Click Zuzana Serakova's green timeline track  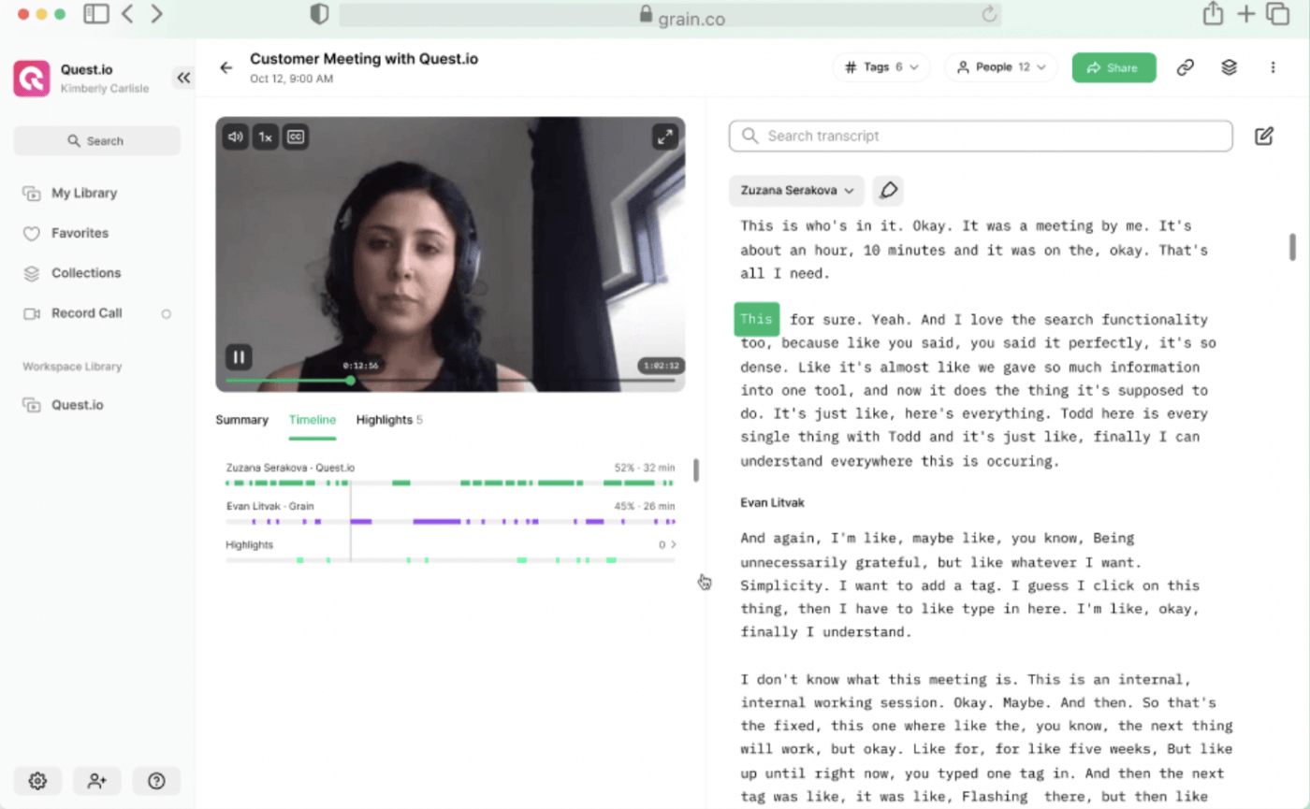coord(450,483)
